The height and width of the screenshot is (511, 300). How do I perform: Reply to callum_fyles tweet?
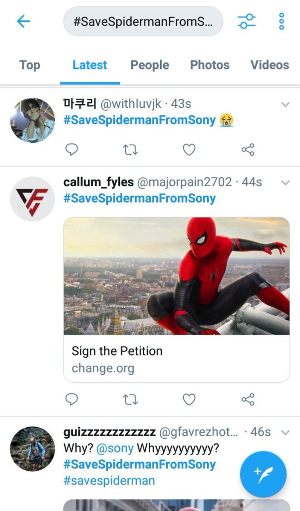click(x=72, y=399)
